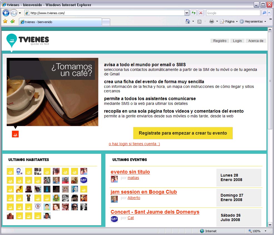
Task: Click 'permite a todos los asistentes comunicarse' heading
Action: tap(150, 98)
